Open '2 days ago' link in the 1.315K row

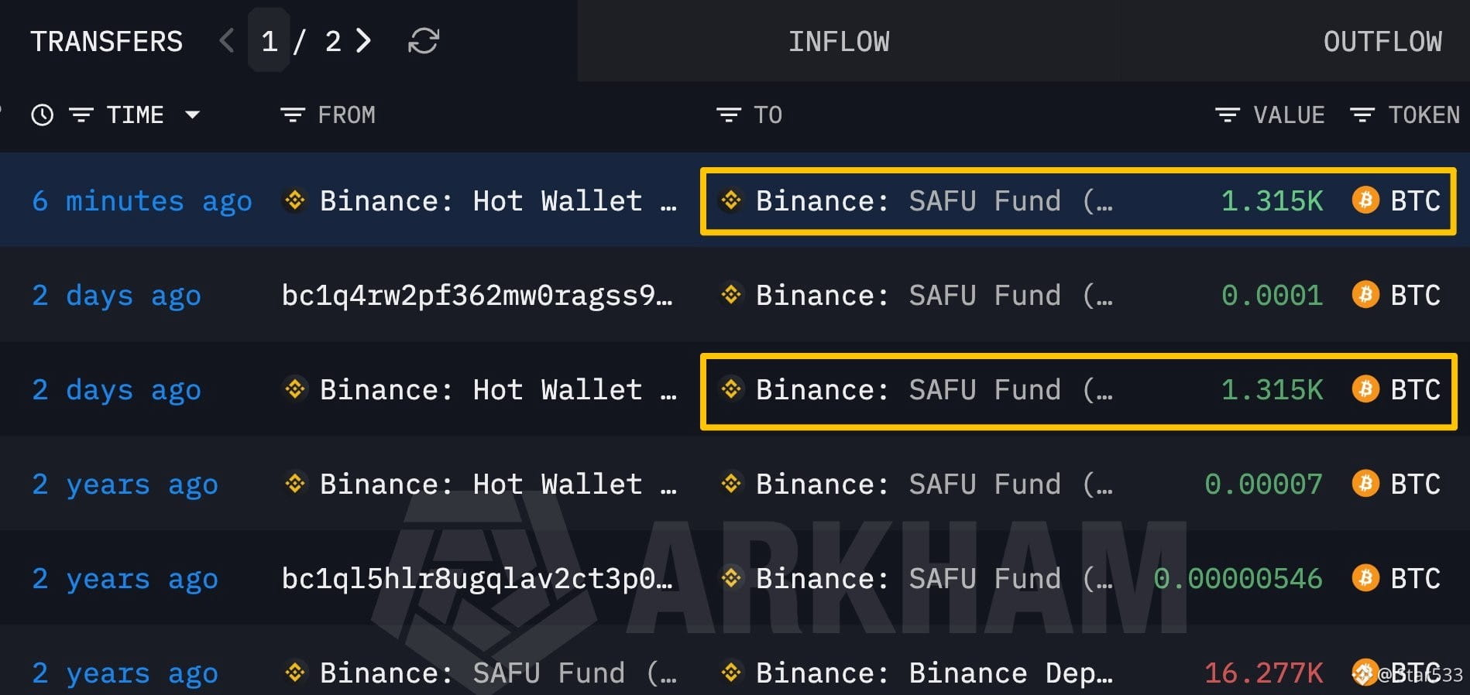pos(116,390)
